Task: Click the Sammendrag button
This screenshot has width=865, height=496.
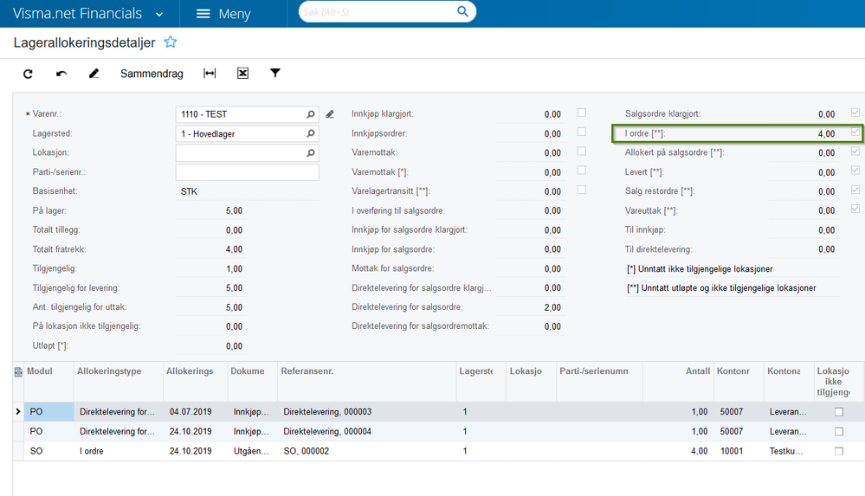Action: tap(152, 74)
